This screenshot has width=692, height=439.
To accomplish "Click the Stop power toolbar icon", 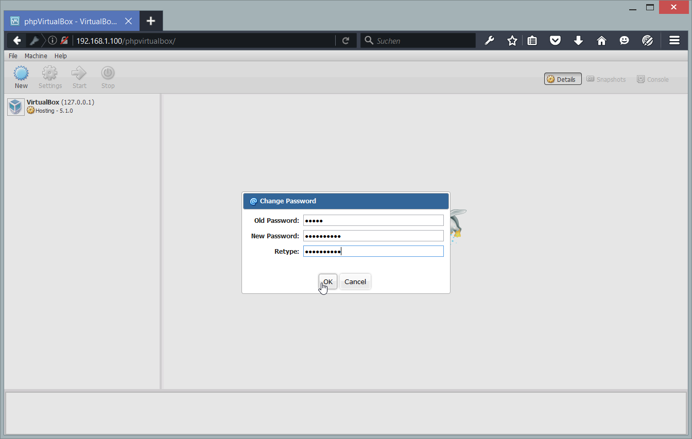I will point(108,73).
